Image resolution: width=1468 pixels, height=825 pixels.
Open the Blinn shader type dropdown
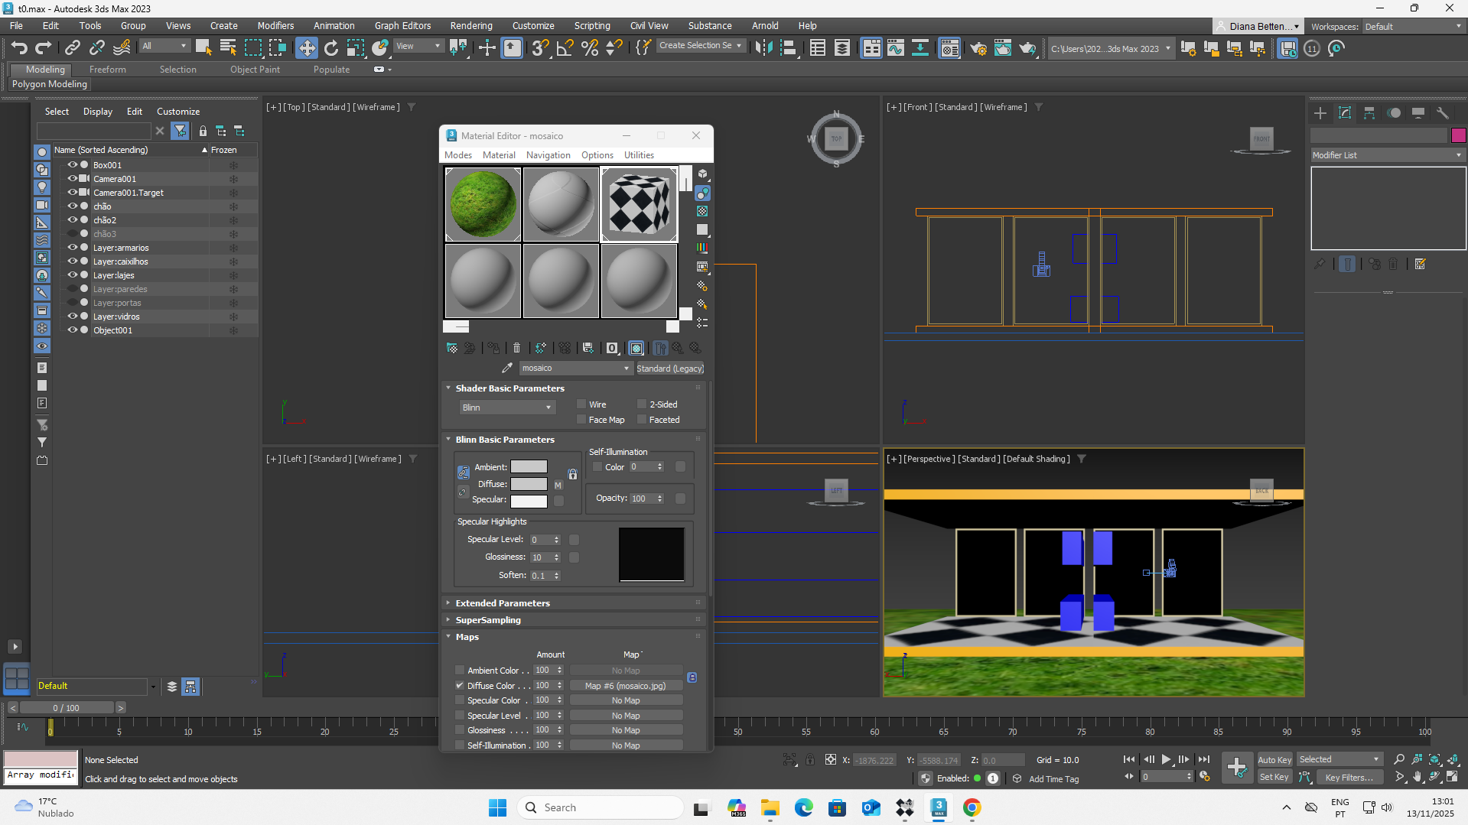pos(506,408)
